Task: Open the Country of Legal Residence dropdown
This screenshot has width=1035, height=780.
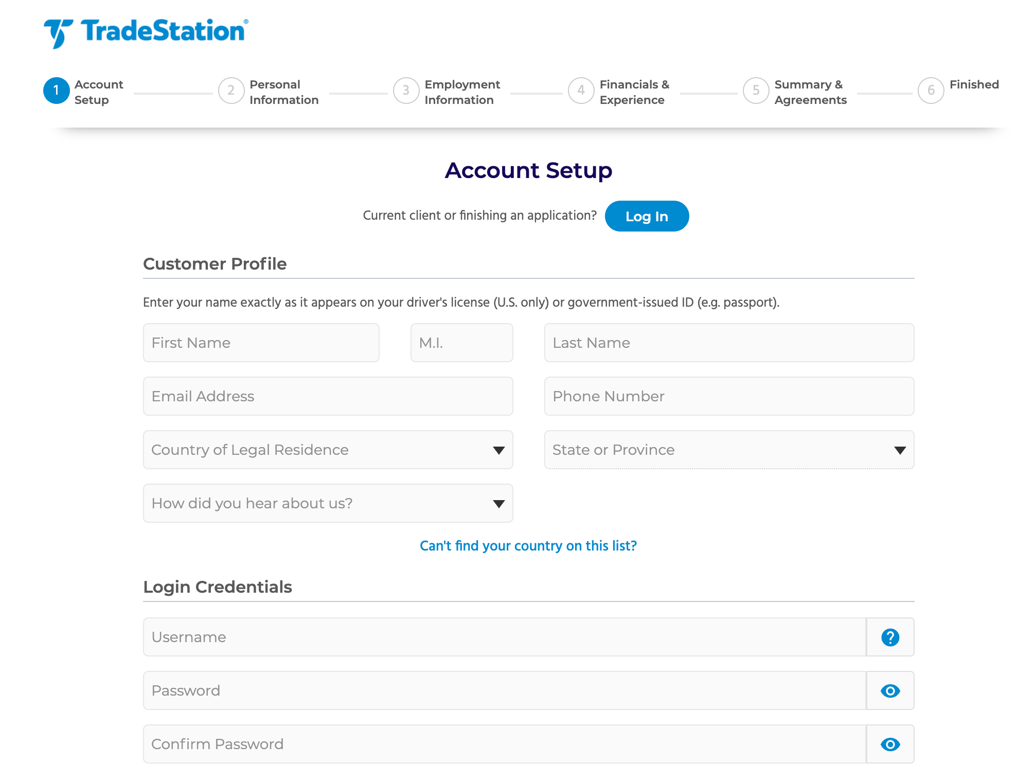Action: (x=328, y=450)
